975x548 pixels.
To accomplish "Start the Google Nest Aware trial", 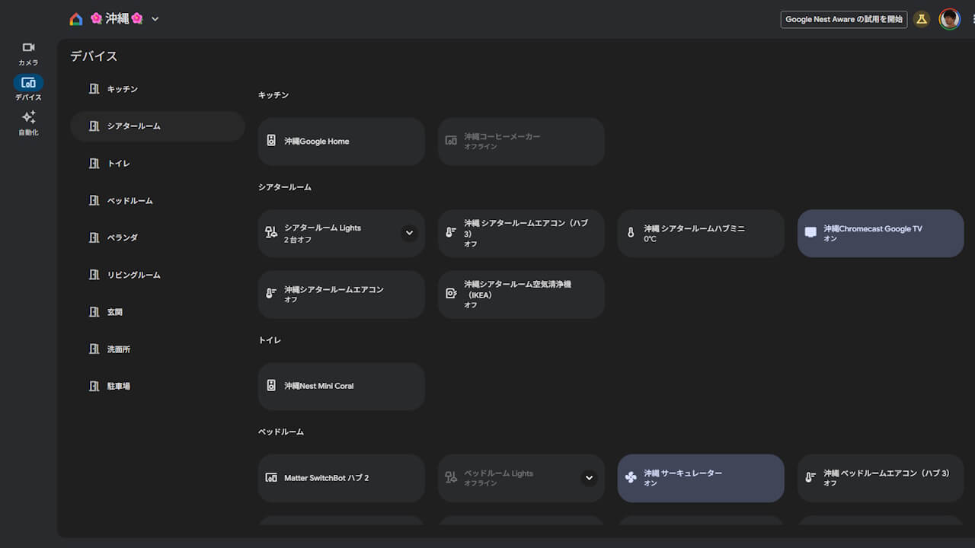I will 844,19.
